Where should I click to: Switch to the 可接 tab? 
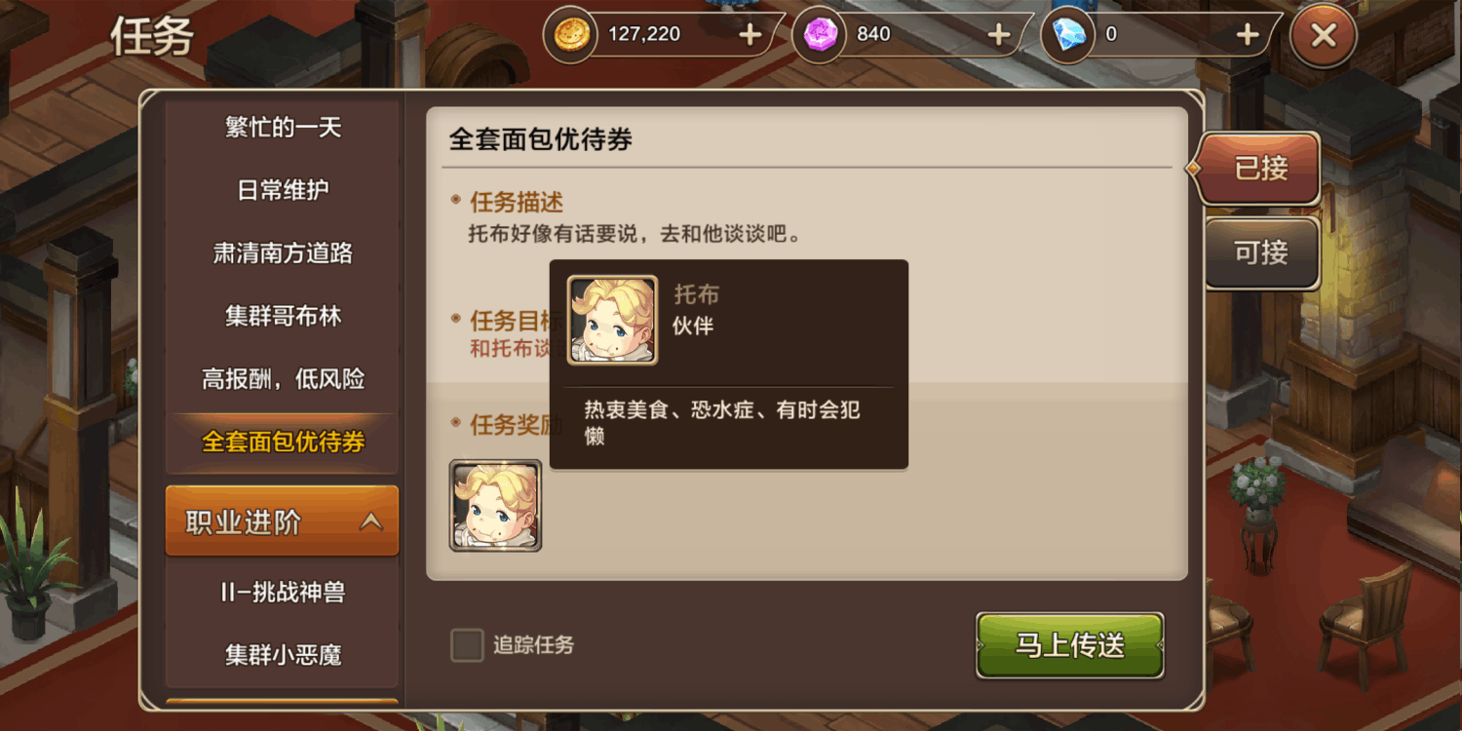tap(1261, 253)
